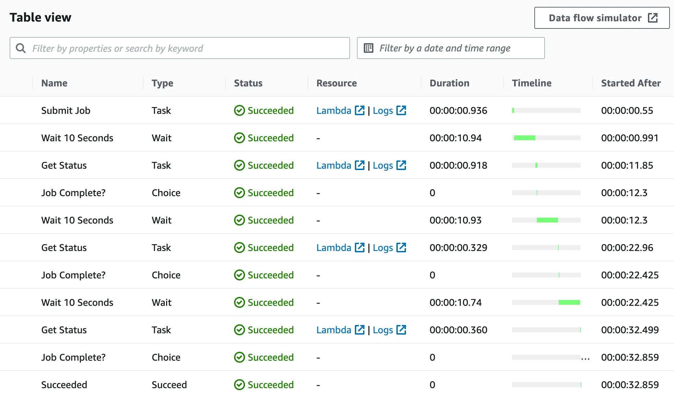
Task: Click the Started After column header
Action: (631, 83)
